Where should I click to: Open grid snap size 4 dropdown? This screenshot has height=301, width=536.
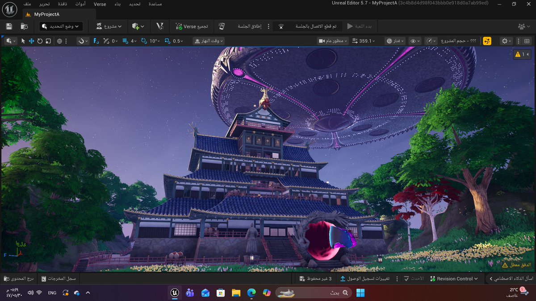134,41
